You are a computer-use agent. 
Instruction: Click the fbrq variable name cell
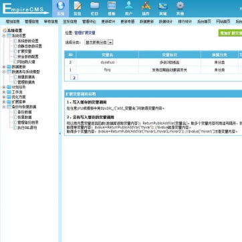(108, 70)
